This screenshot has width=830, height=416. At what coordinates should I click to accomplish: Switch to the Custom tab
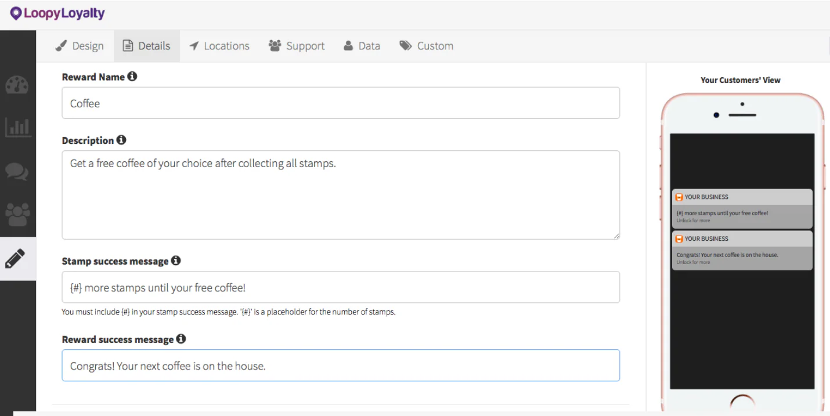427,46
